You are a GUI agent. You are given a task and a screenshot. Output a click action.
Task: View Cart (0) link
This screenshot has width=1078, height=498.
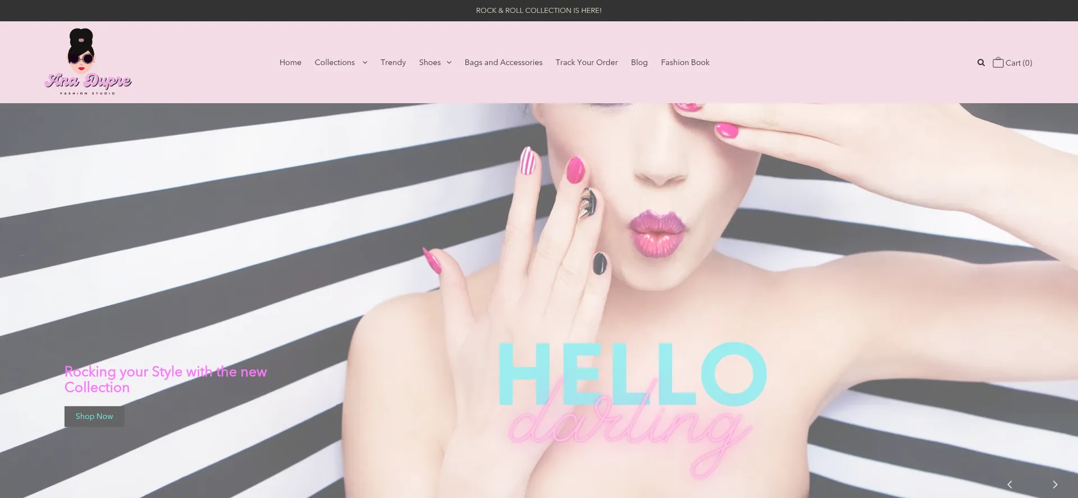(x=1018, y=63)
